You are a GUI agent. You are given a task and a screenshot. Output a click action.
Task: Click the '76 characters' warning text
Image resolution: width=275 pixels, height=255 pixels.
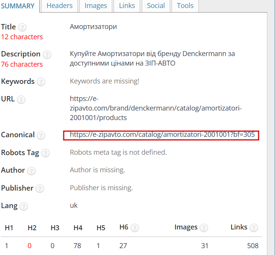point(22,64)
